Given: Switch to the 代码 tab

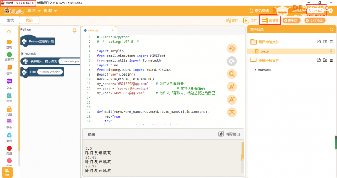Looking at the screenshot, I should pyautogui.click(x=29, y=20).
